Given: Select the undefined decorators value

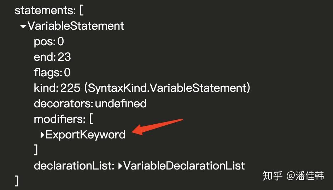Looking at the screenshot, I should pyautogui.click(x=121, y=104).
